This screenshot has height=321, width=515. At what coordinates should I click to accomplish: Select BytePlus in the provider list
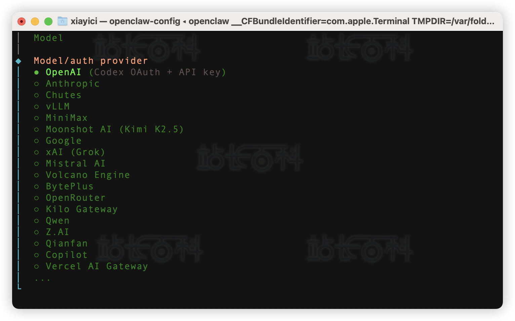[x=64, y=186]
